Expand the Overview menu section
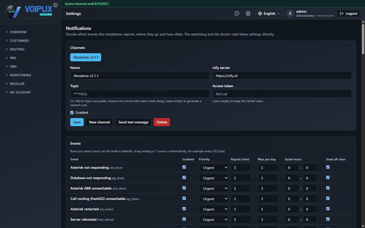 18,32
